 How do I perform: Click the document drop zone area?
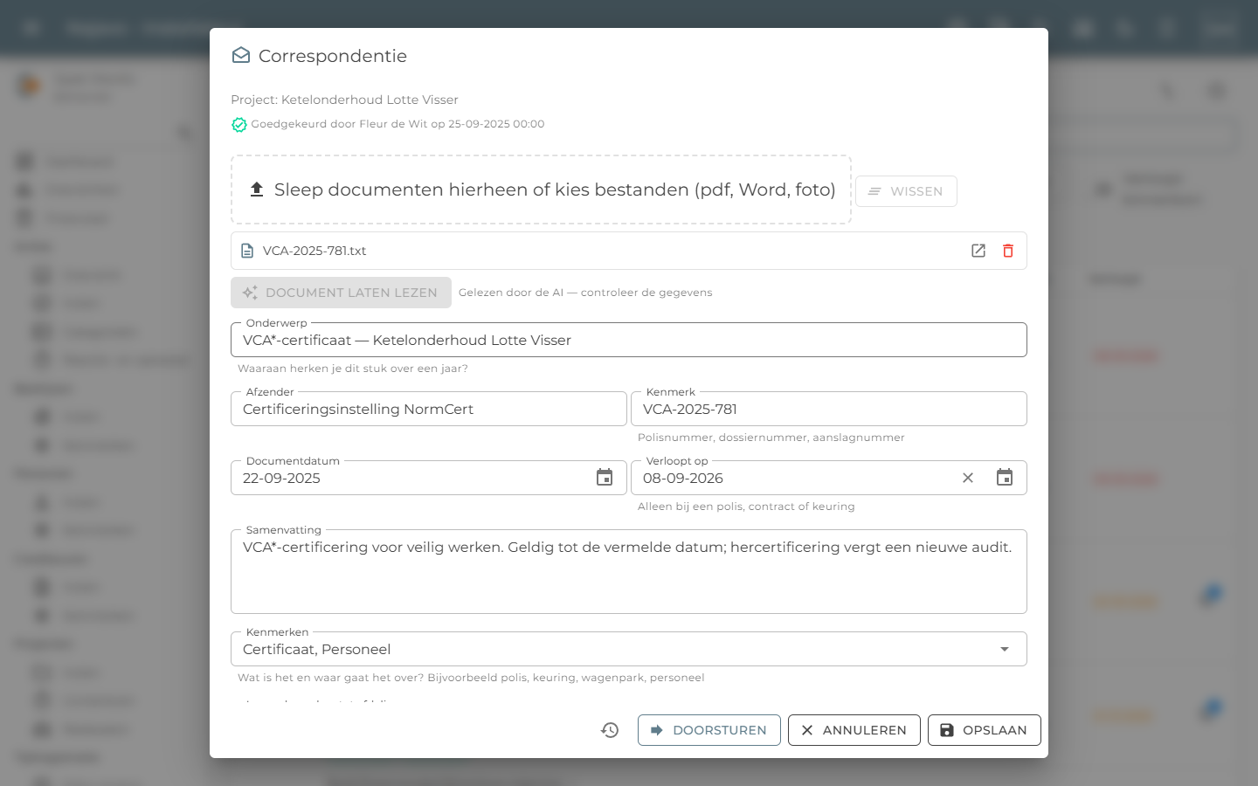pos(541,190)
